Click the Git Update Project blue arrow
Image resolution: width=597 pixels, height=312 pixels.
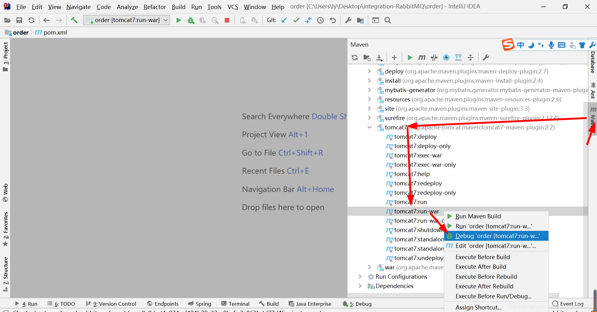coord(284,20)
